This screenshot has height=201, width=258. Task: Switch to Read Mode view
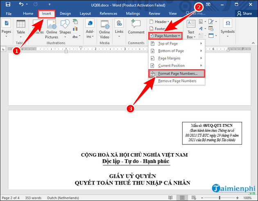click(x=170, y=198)
